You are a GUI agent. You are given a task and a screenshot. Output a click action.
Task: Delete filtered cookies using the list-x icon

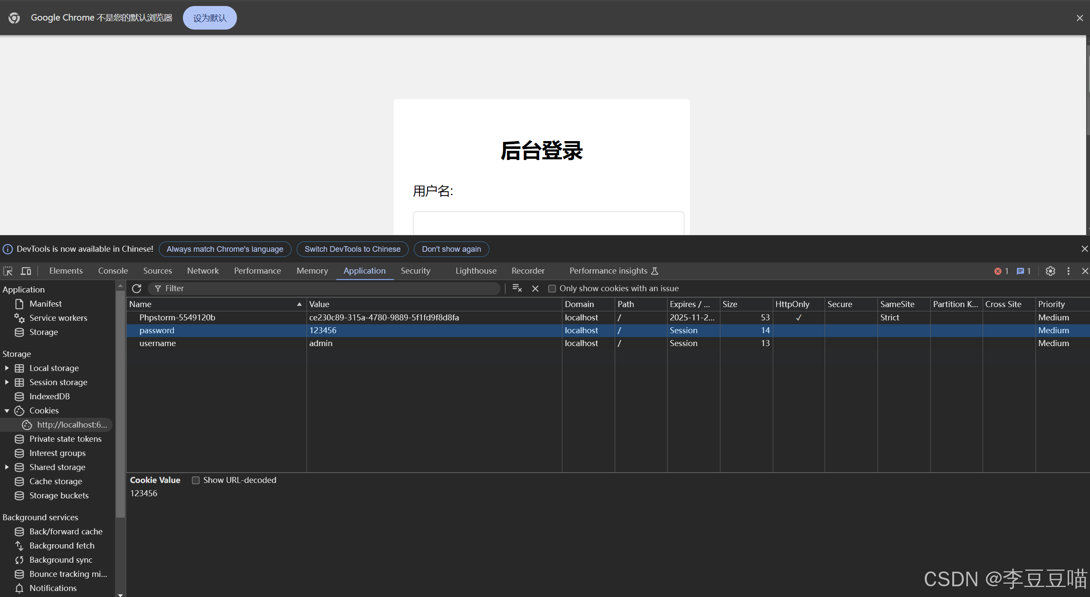(x=517, y=288)
